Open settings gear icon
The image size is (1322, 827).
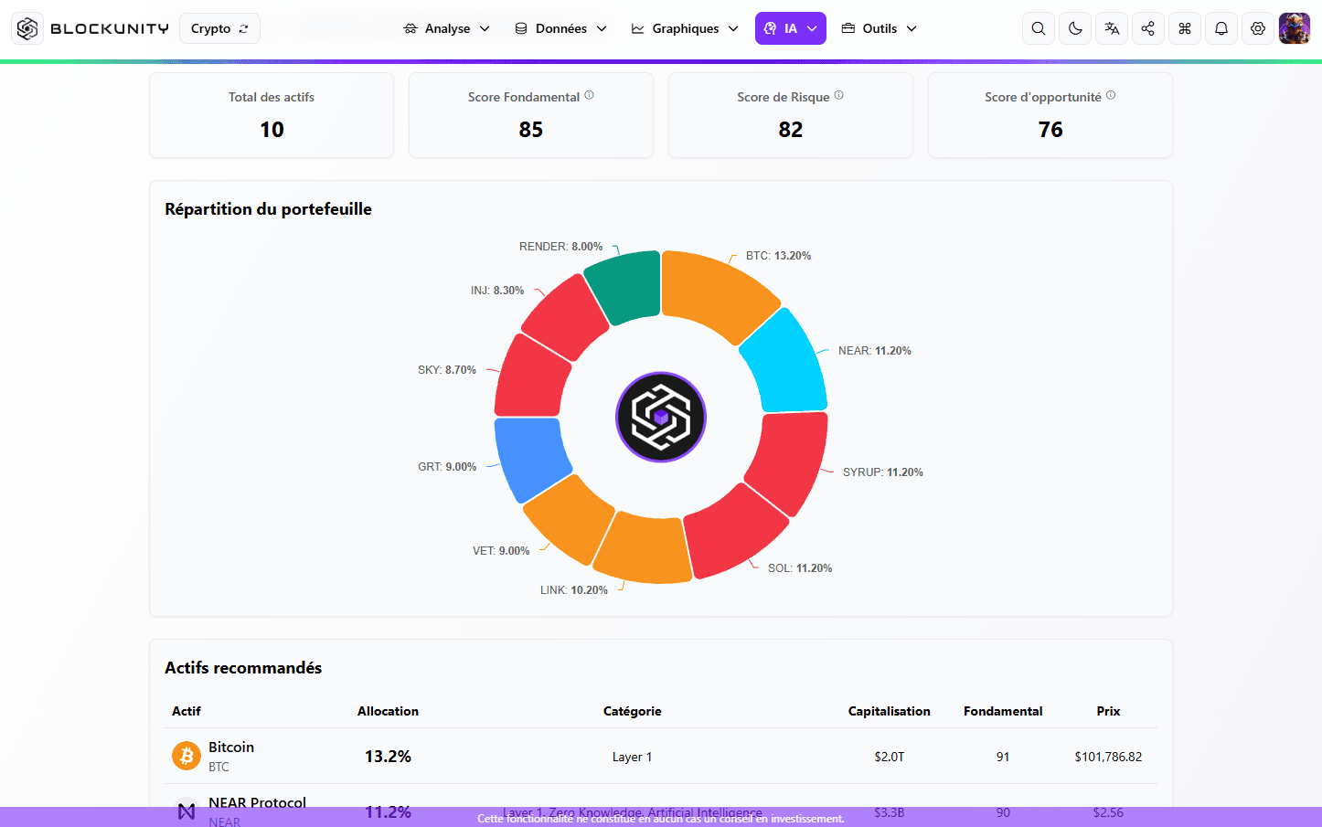(1258, 28)
